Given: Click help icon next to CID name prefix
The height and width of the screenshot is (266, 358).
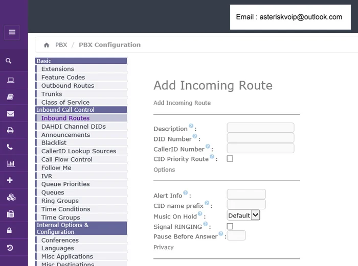Looking at the screenshot, I should pos(207,203).
